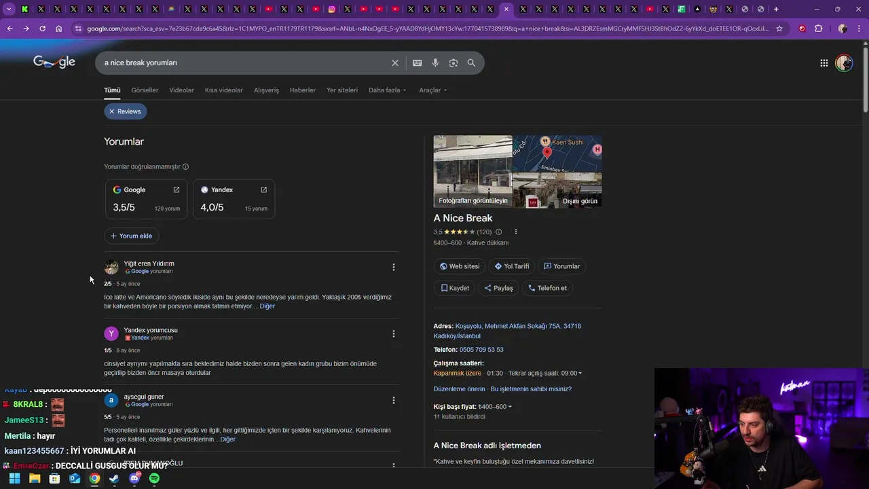This screenshot has height=489, width=869.
Task: Click the browser address bar
Action: (x=428, y=29)
